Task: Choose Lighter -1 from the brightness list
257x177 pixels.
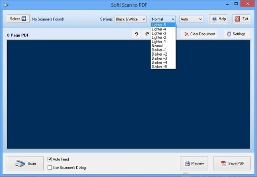Action: (163, 42)
